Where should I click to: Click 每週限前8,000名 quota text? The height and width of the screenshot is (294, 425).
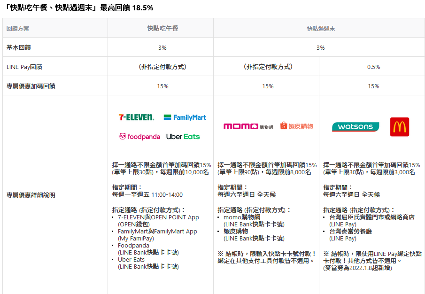[x=288, y=172]
